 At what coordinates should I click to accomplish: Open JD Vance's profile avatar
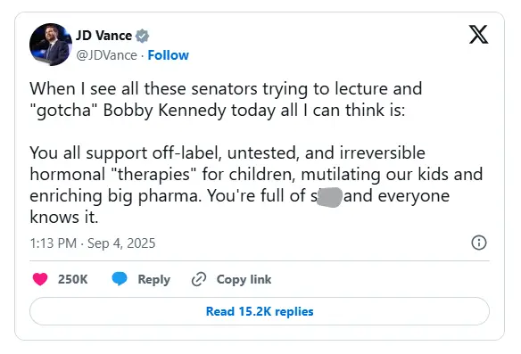[x=51, y=45]
